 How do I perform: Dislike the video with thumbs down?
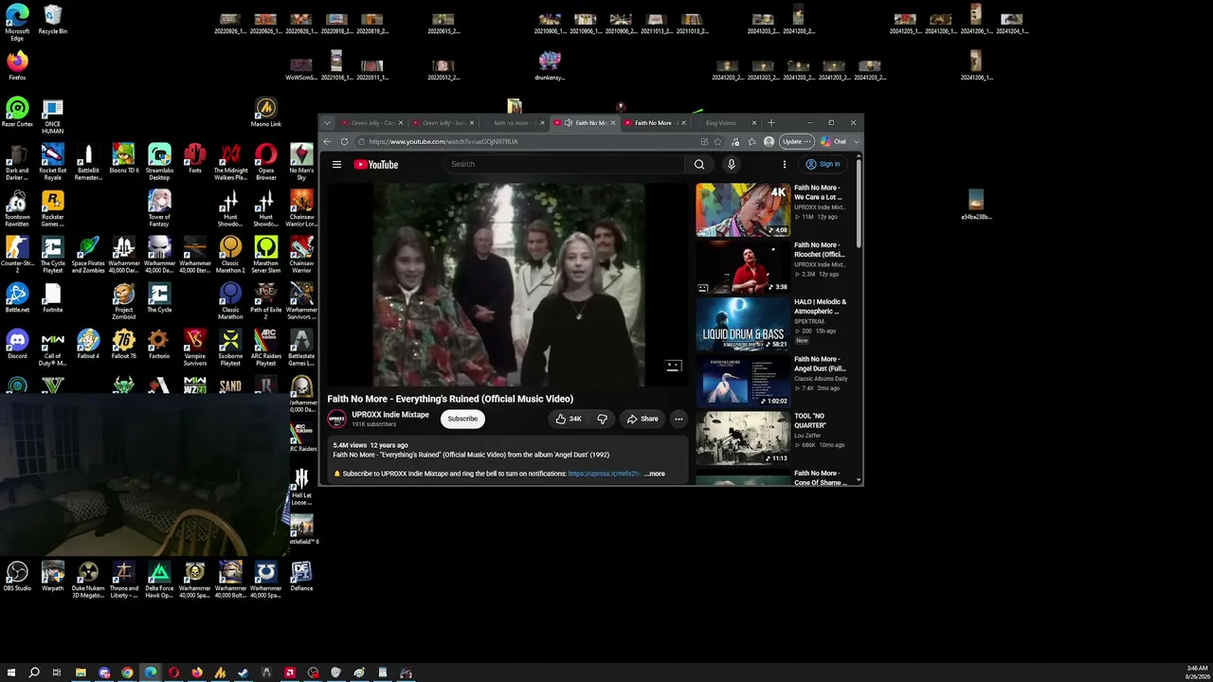tap(602, 419)
